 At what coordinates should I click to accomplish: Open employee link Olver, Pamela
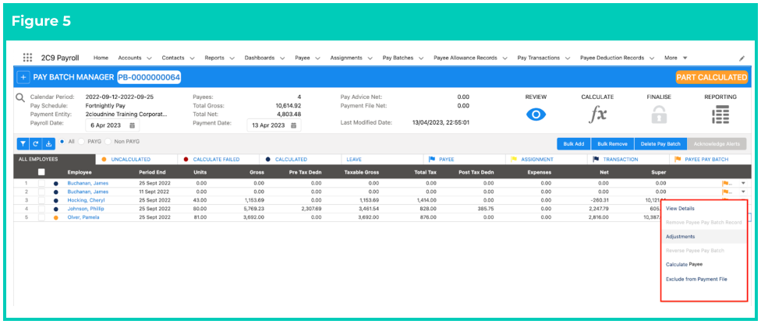click(x=83, y=217)
